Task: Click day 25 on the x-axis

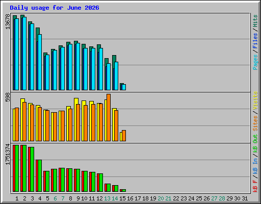Action: coord(199,198)
